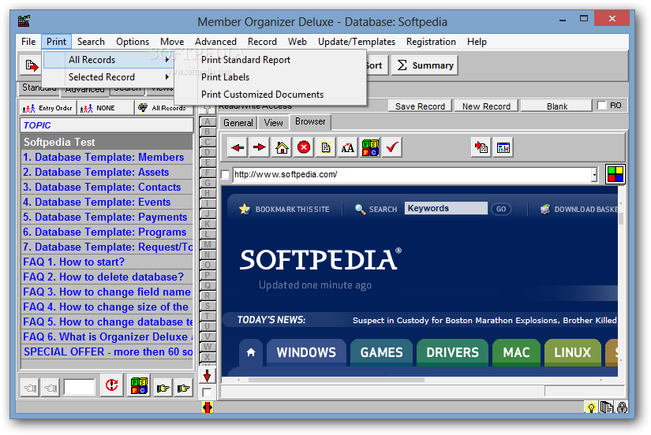Click the red forward arrow in Browser toolbar
651x435 pixels.
260,147
